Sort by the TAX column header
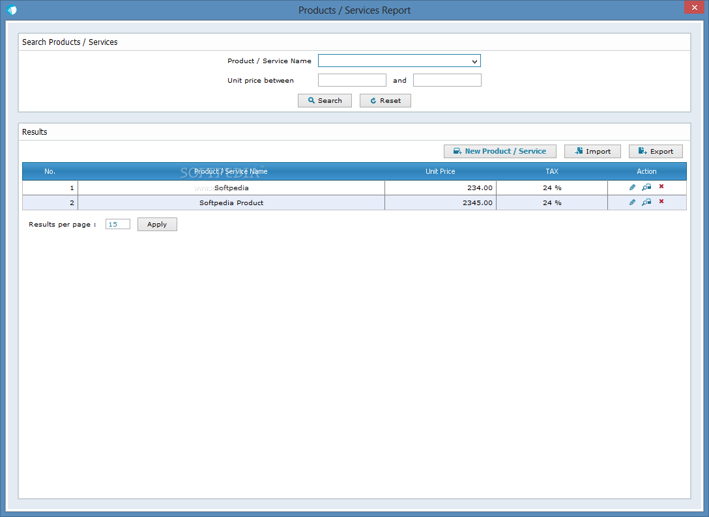This screenshot has height=517, width=709. point(552,171)
